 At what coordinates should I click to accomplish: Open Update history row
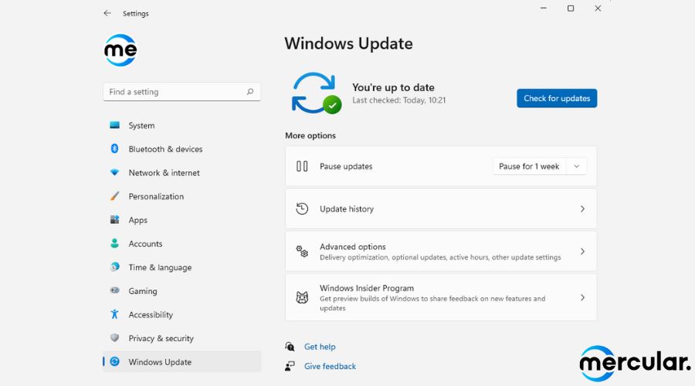click(x=441, y=208)
